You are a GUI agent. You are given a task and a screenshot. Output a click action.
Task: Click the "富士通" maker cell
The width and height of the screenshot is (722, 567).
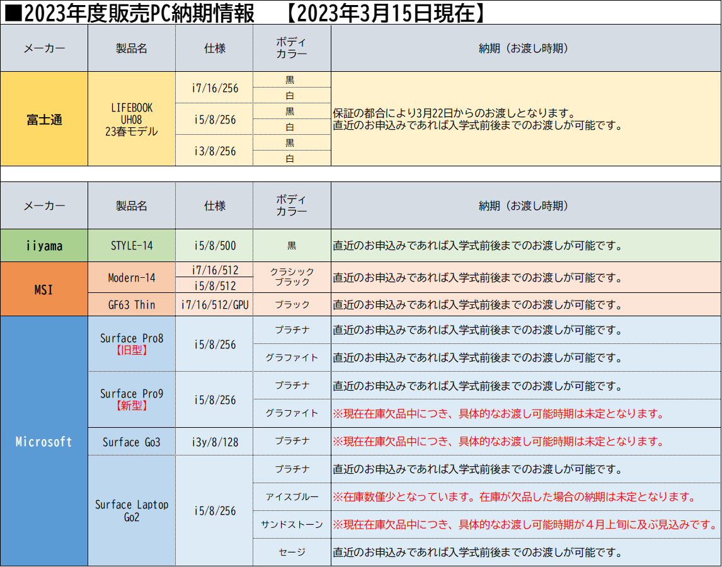pos(44,119)
